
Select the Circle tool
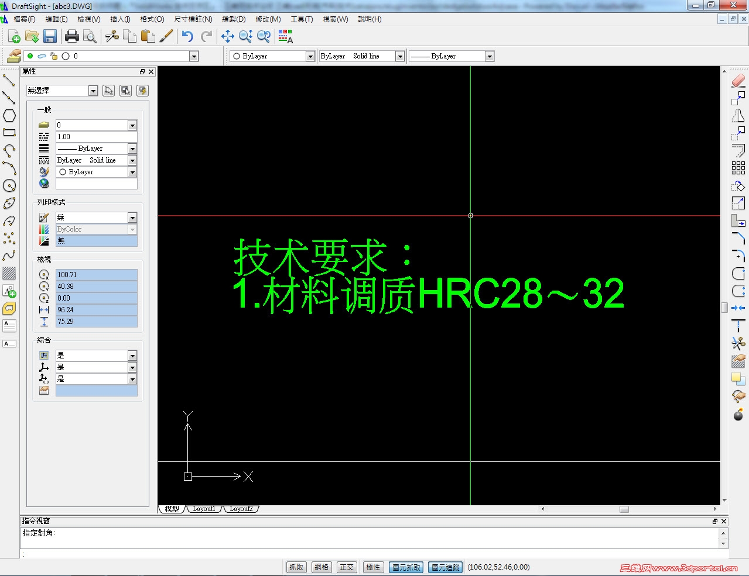9,185
